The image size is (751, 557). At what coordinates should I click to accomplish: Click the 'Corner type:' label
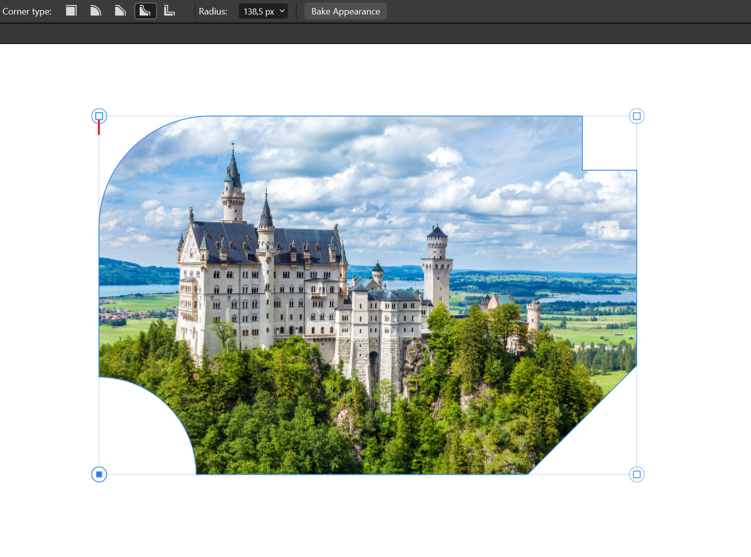pyautogui.click(x=27, y=12)
